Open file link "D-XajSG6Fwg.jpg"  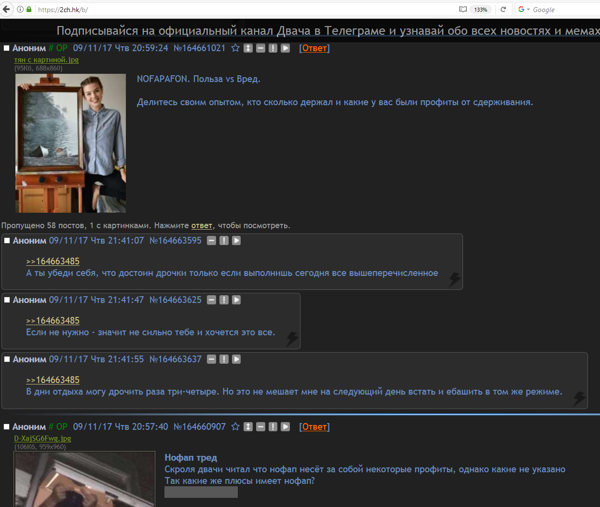click(x=42, y=438)
